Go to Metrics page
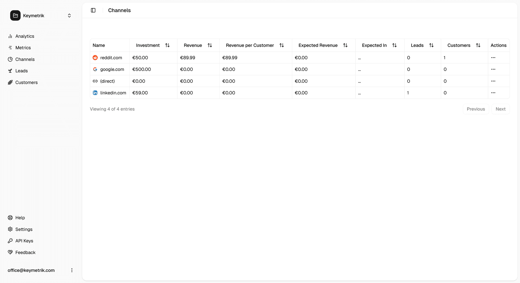The image size is (520, 283). coord(23,48)
